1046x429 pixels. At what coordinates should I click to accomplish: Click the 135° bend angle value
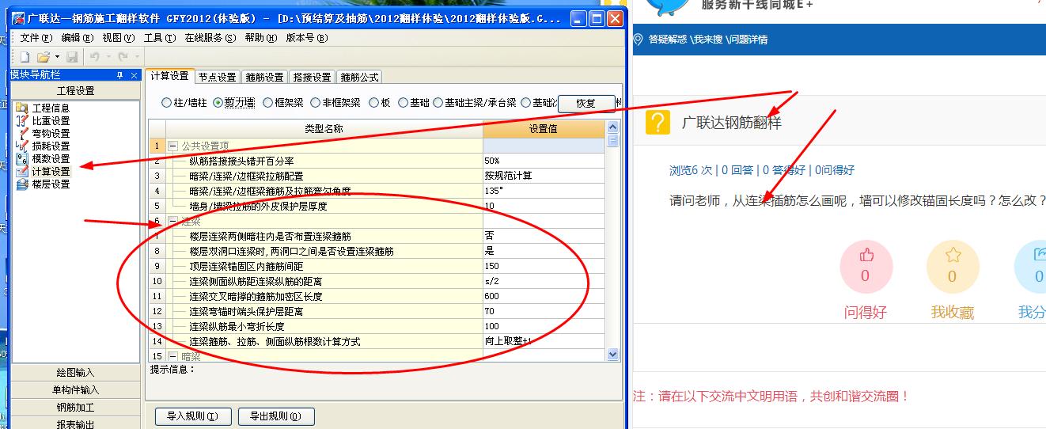[544, 191]
